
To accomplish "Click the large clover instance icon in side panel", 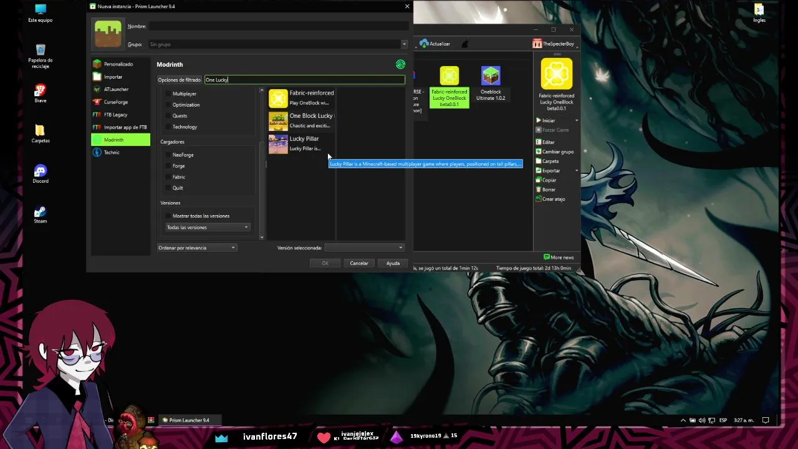I will click(557, 74).
